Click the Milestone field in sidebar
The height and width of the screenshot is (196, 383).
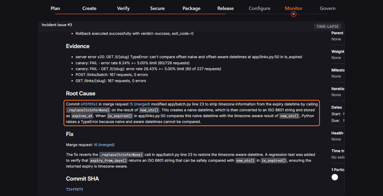(338, 73)
